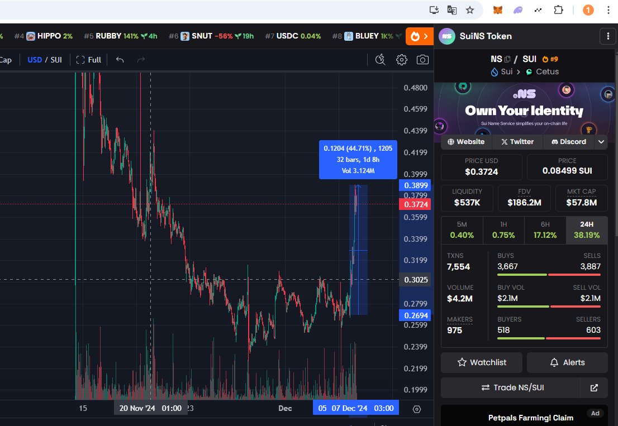Select the 24H timeframe stats tab
The image size is (618, 426).
click(x=587, y=230)
